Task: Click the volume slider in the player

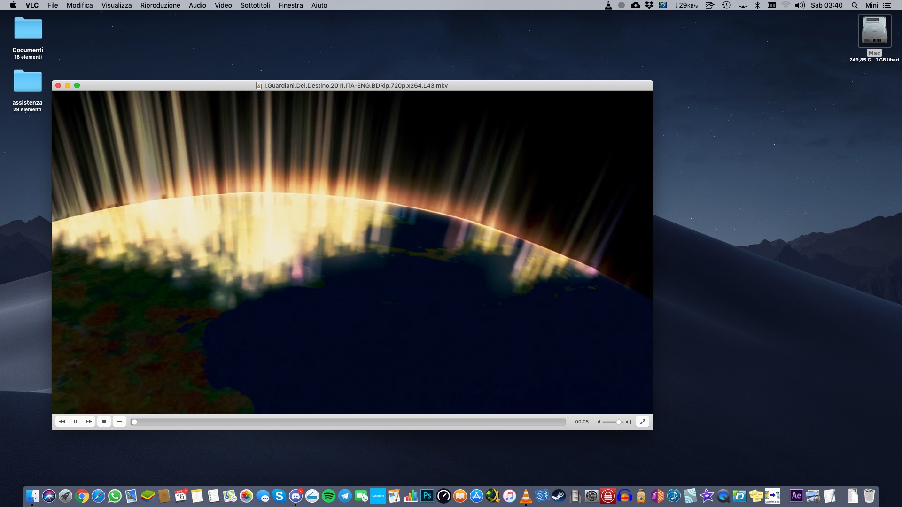Action: 612,422
